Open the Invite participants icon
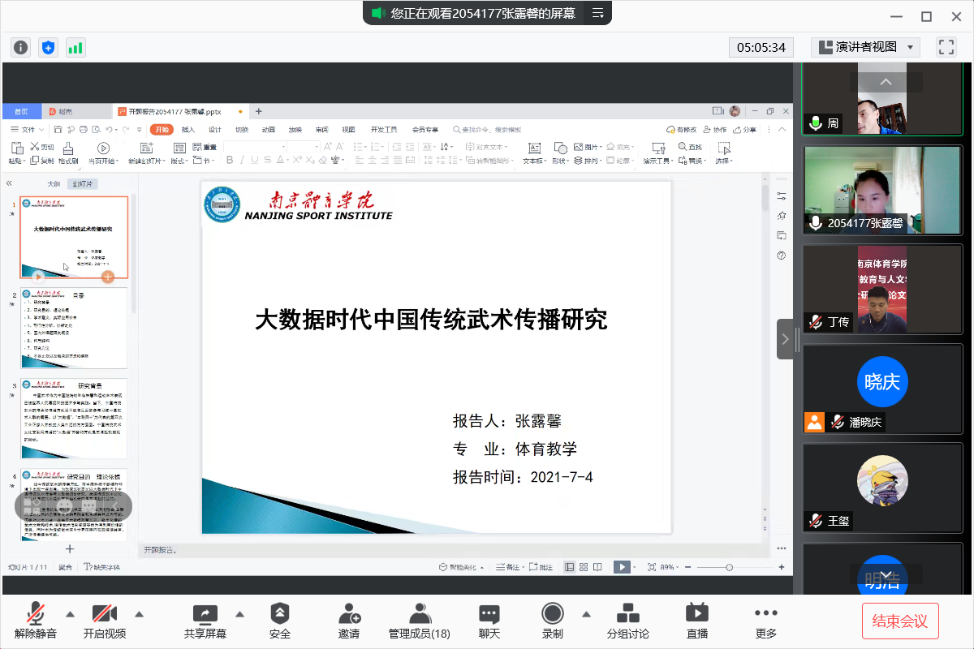Viewport: 974px width, 649px height. (349, 621)
